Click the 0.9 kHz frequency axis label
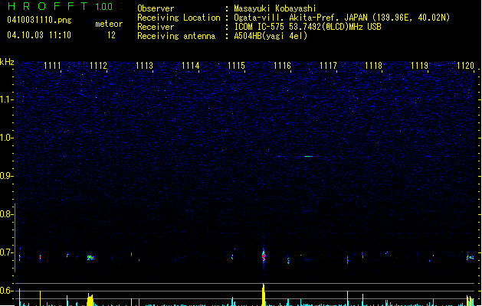This screenshot has height=306, width=482. (x=6, y=176)
